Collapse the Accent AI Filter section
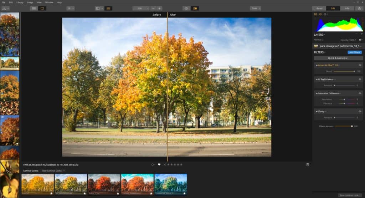The height and width of the screenshot is (198, 365). click(x=317, y=65)
